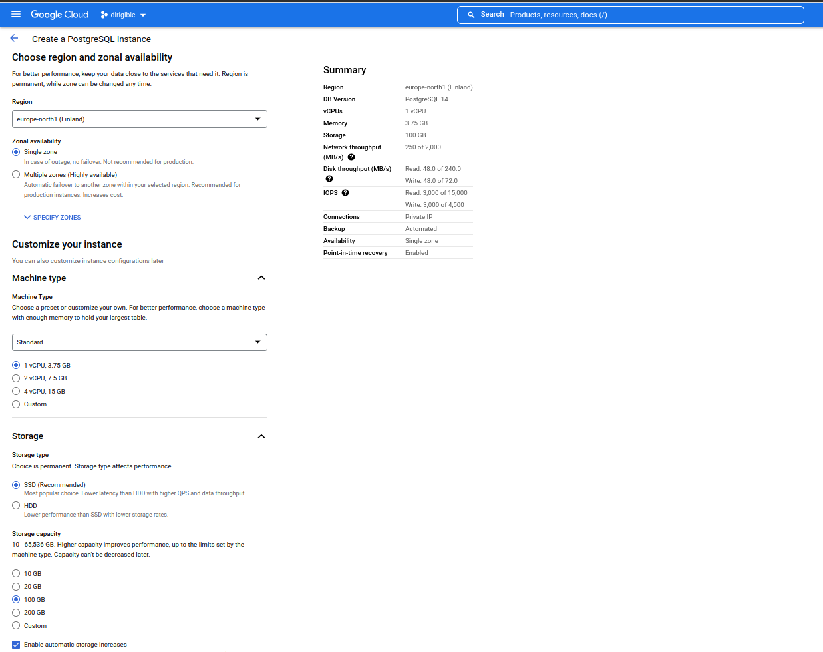Select Custom storage capacity
Image resolution: width=823 pixels, height=652 pixels.
click(16, 626)
